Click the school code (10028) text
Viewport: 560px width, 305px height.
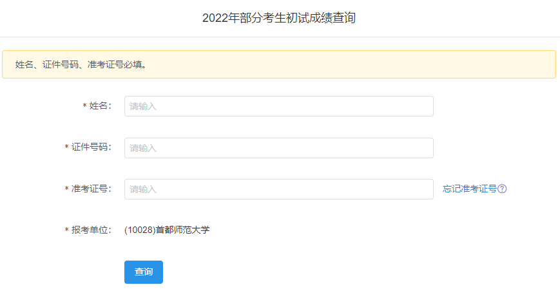(x=140, y=230)
